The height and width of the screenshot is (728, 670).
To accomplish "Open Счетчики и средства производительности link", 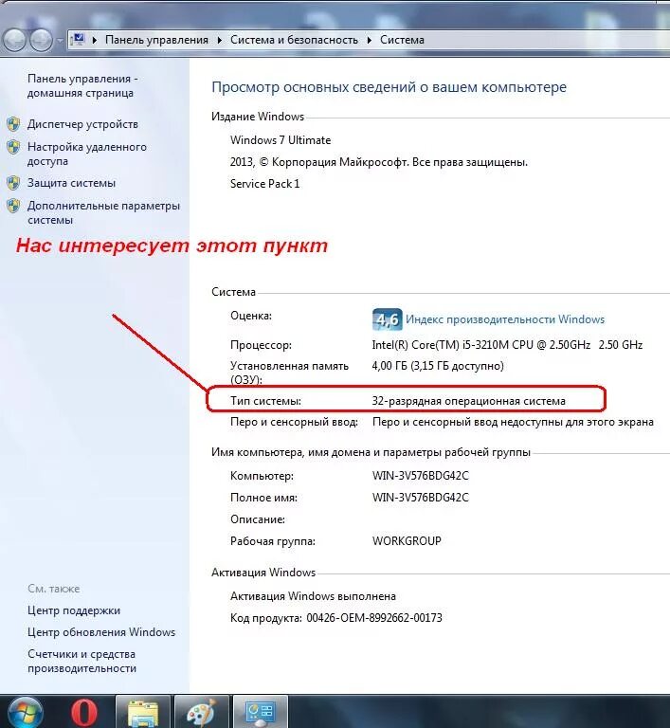I will [x=81, y=661].
